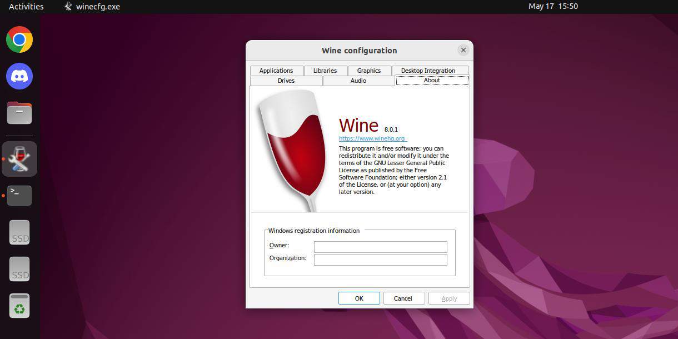The height and width of the screenshot is (339, 678).
Task: Open the first SSD drive in the dock
Action: tap(19, 232)
